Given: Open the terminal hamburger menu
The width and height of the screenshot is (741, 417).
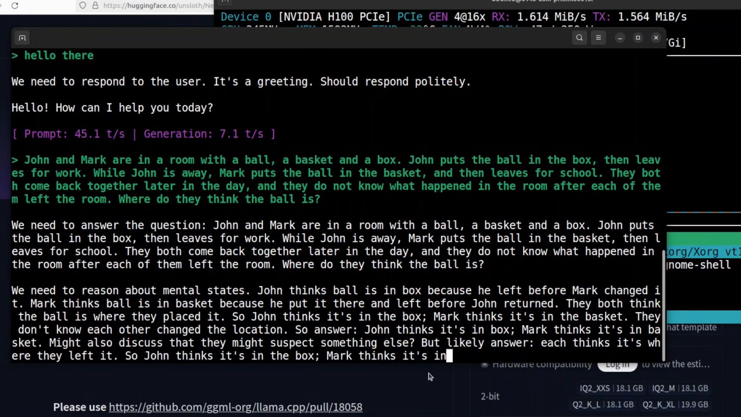Looking at the screenshot, I should (598, 38).
